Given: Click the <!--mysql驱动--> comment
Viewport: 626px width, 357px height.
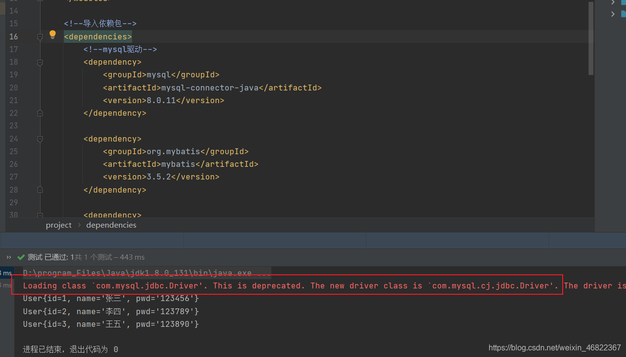Looking at the screenshot, I should (x=120, y=49).
